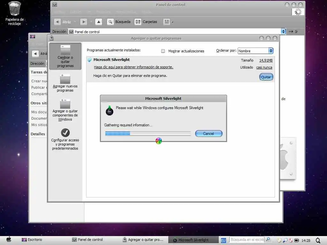Open the back-history dropdown arrow next to Atrás
Viewport: 327px width, 245px height.
(x=75, y=22)
